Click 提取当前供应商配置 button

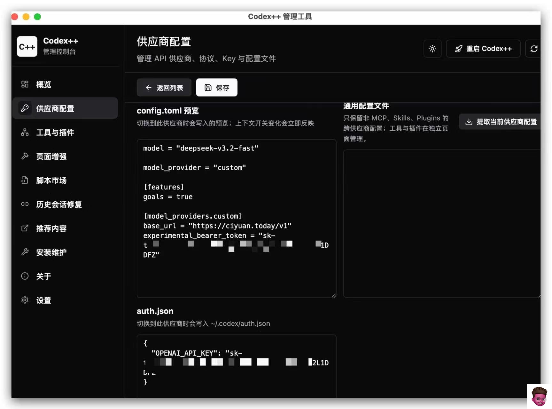click(x=500, y=122)
